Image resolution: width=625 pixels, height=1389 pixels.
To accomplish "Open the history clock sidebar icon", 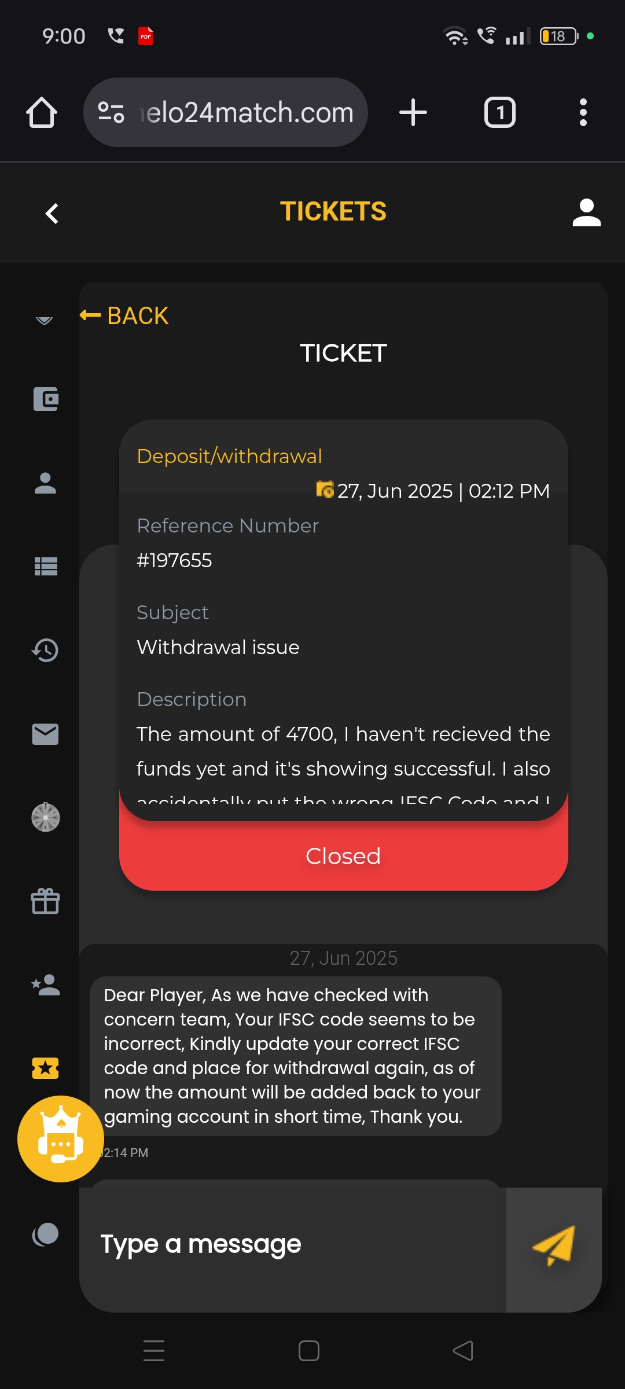I will (45, 650).
